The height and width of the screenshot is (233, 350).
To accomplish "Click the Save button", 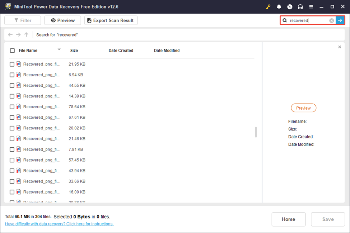I will click(x=328, y=219).
